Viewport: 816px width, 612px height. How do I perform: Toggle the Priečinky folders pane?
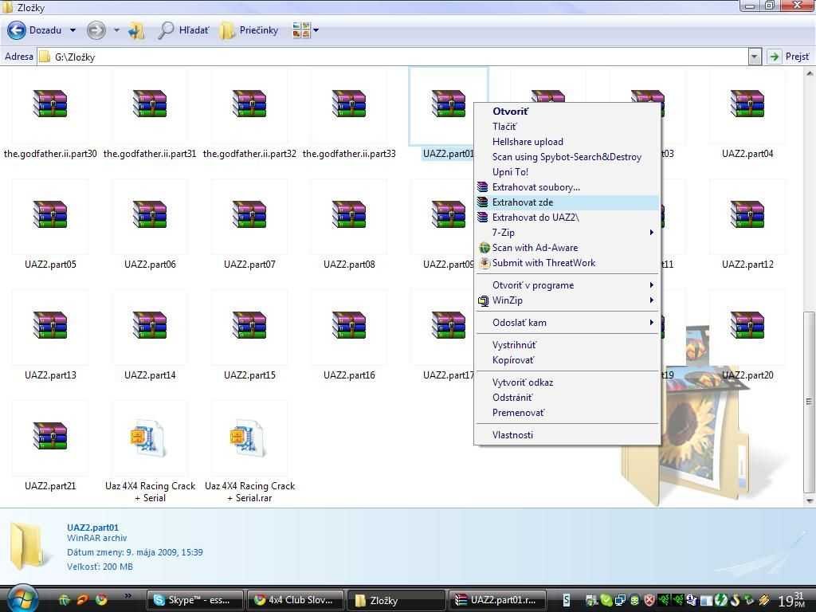[249, 31]
